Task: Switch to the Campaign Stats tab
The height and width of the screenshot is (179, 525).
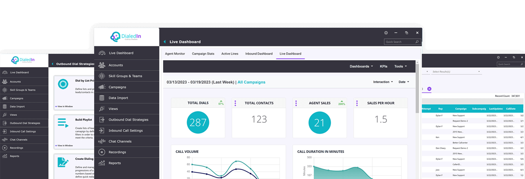Action: (203, 54)
